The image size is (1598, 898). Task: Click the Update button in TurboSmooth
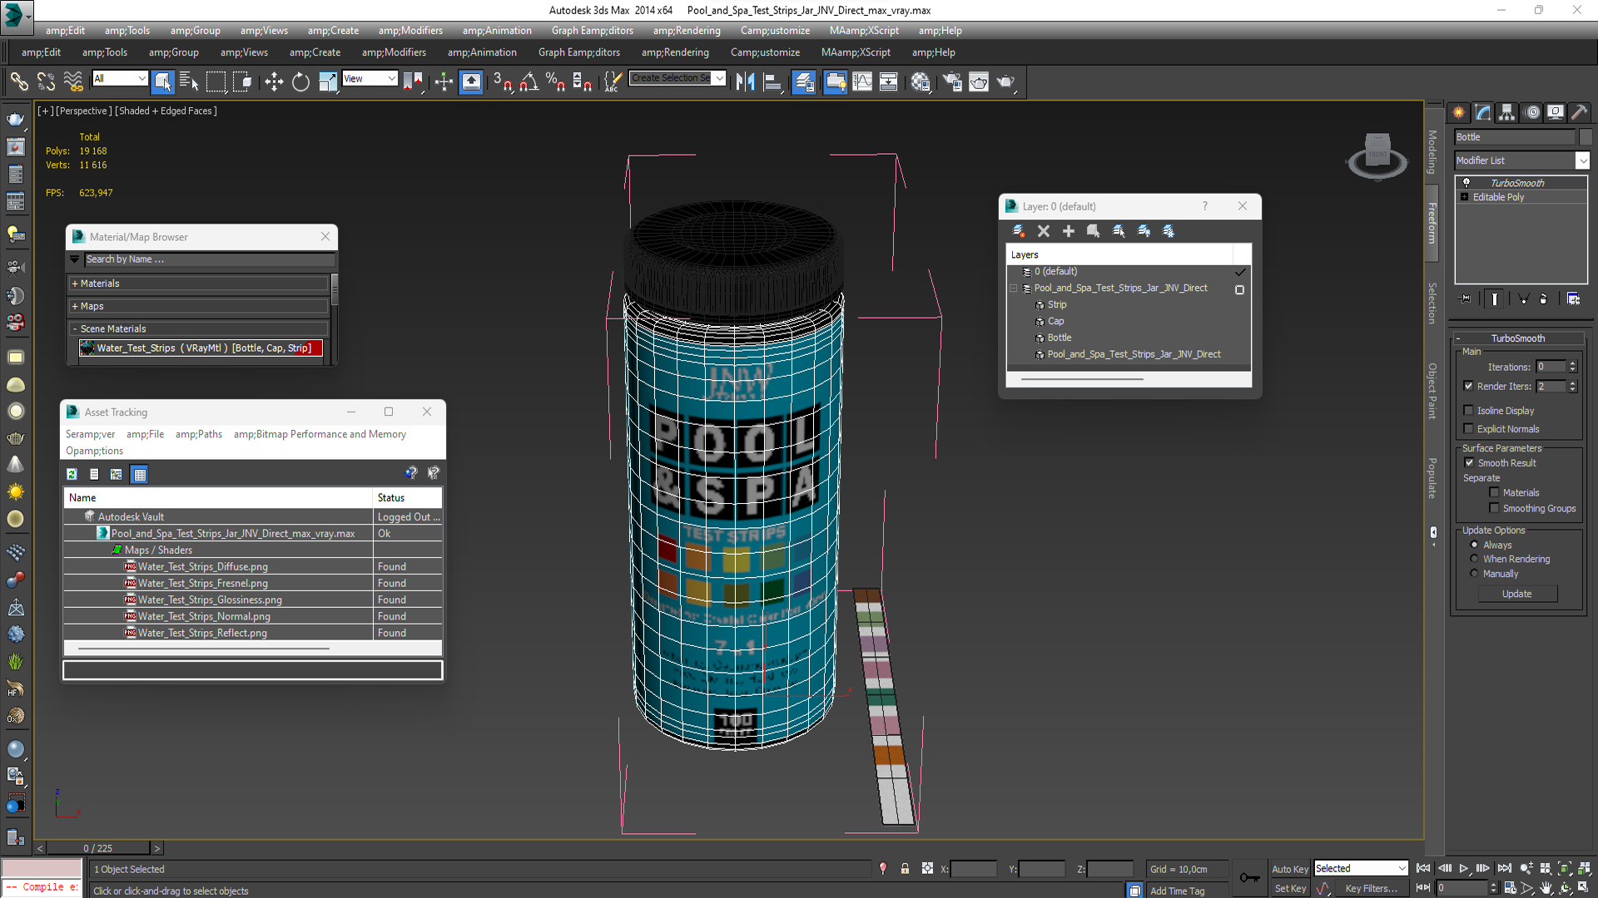(1517, 594)
